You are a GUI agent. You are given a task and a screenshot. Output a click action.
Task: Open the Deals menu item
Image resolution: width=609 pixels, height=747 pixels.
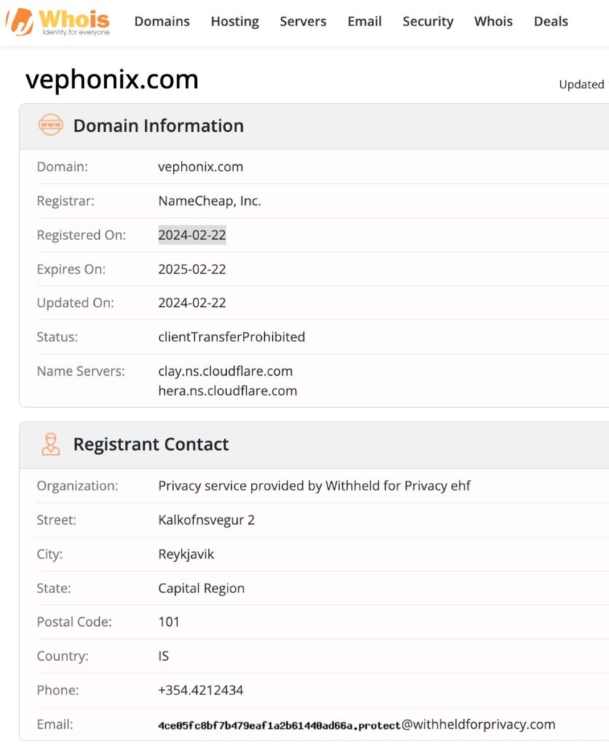551,21
